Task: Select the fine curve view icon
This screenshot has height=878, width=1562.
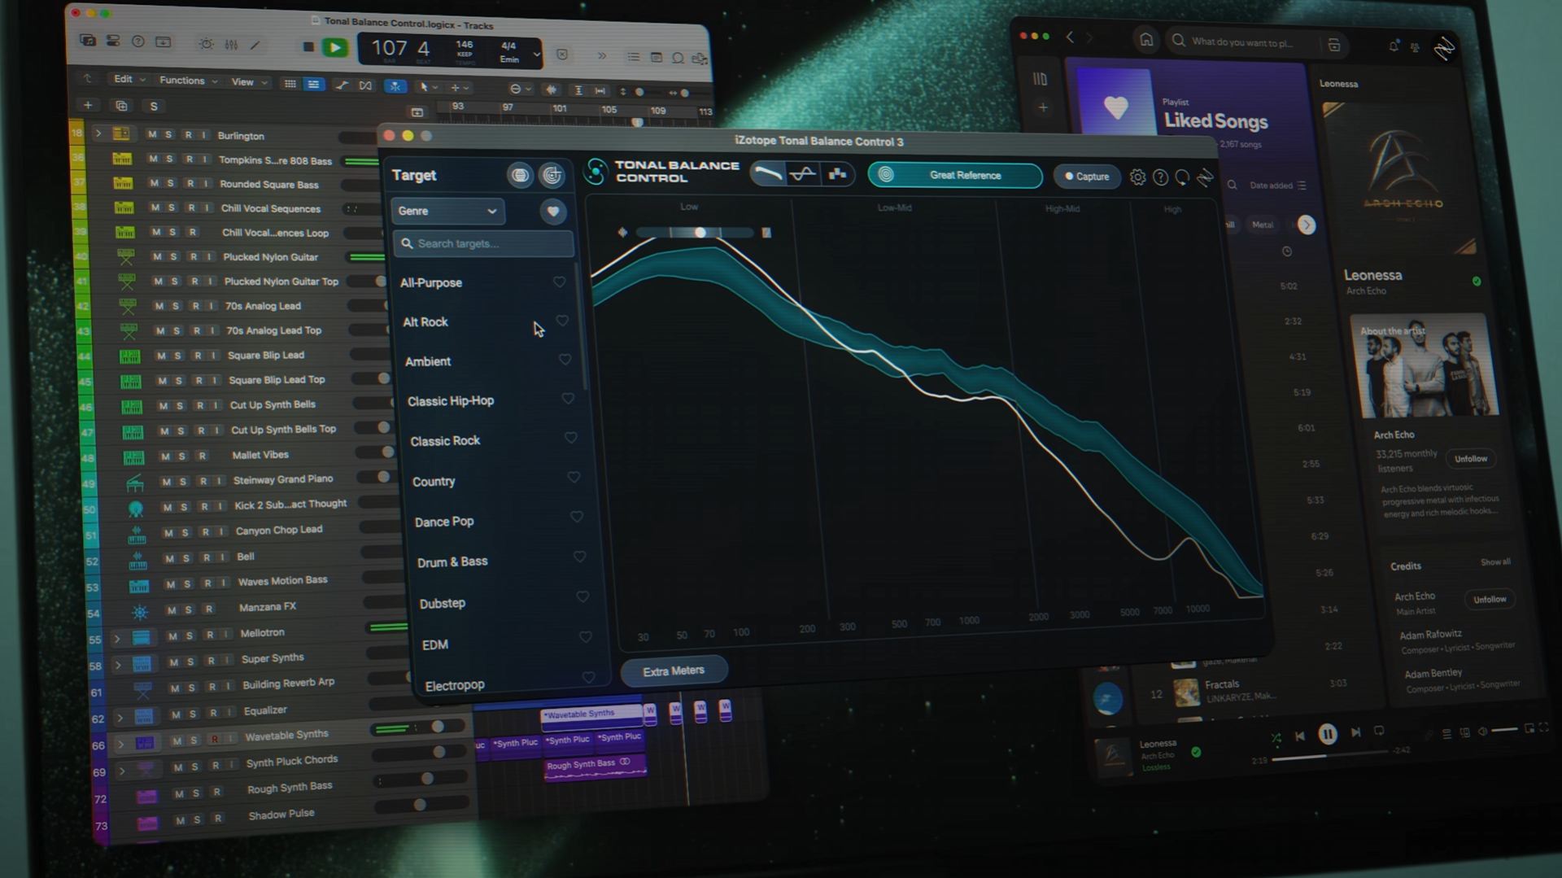Action: tap(803, 174)
